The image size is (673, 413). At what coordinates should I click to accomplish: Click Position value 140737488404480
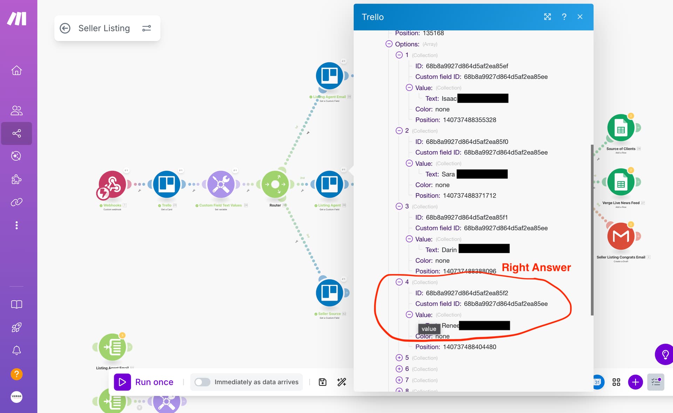pyautogui.click(x=469, y=347)
